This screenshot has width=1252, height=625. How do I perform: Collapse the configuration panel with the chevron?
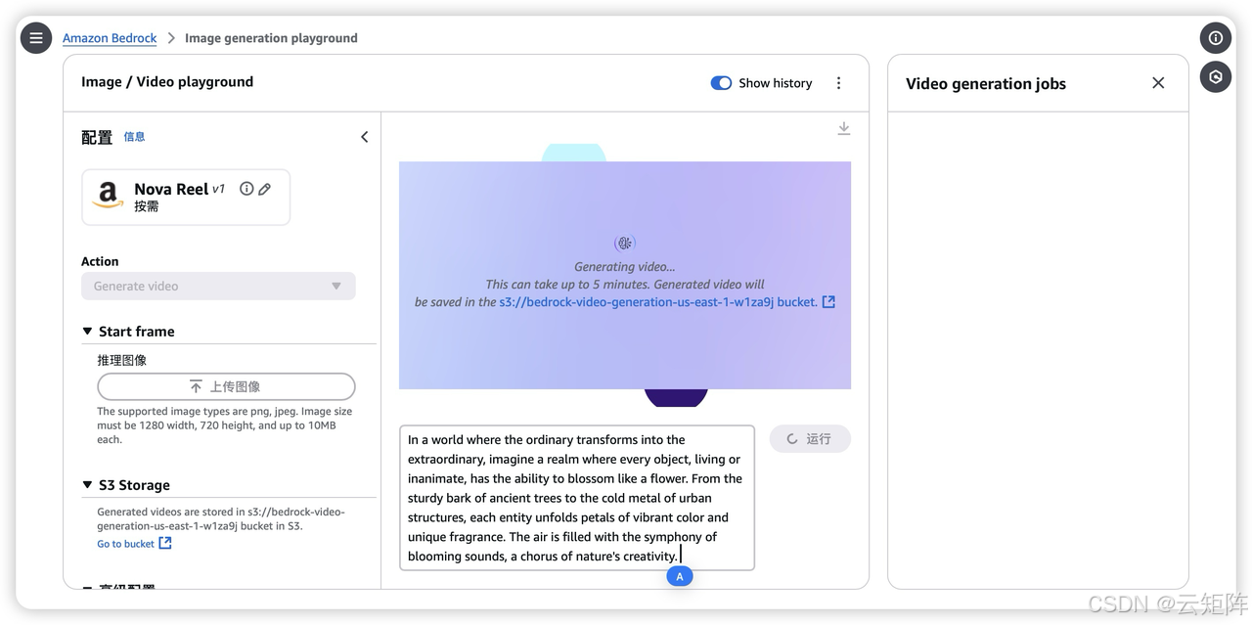coord(364,137)
